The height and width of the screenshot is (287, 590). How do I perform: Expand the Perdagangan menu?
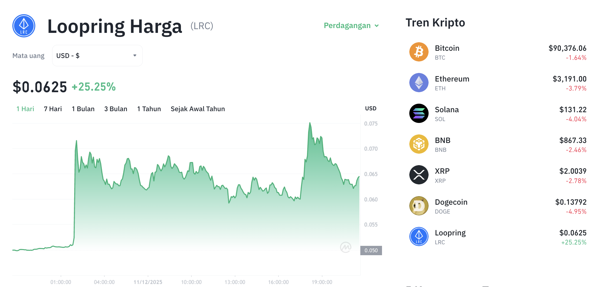(347, 26)
